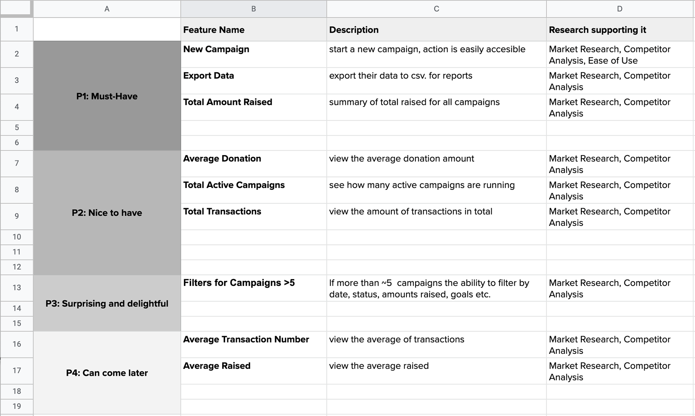Image resolution: width=695 pixels, height=416 pixels.
Task: Click the Export Data cell
Action: [253, 81]
